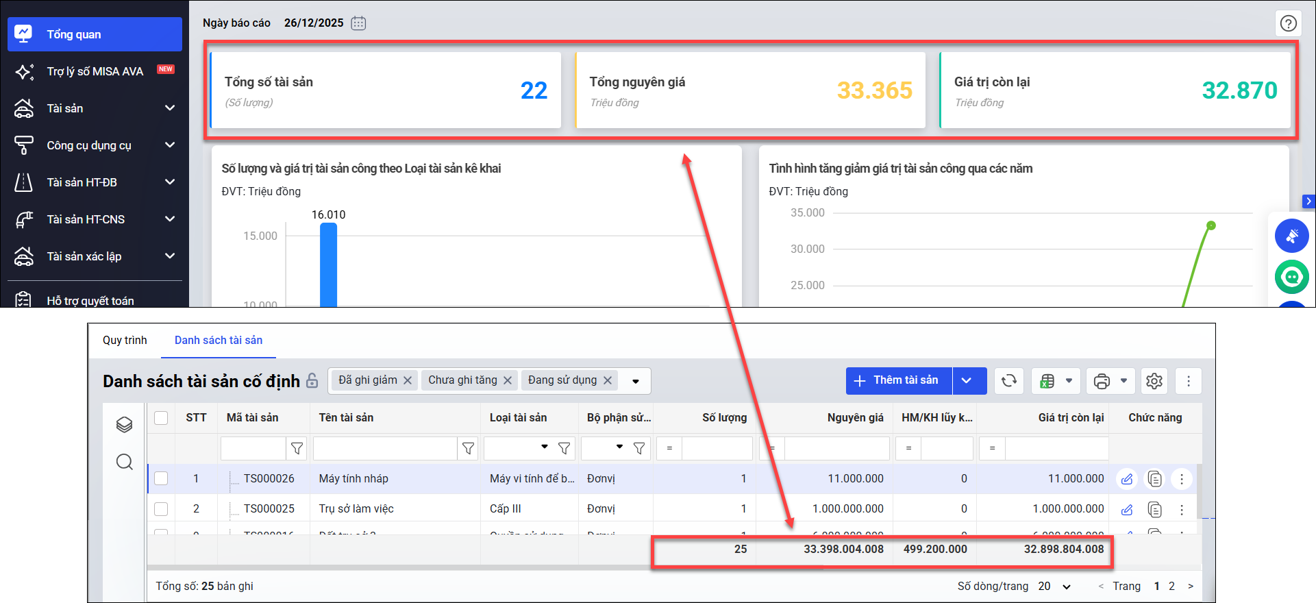Open the table settings gear icon

(1154, 381)
